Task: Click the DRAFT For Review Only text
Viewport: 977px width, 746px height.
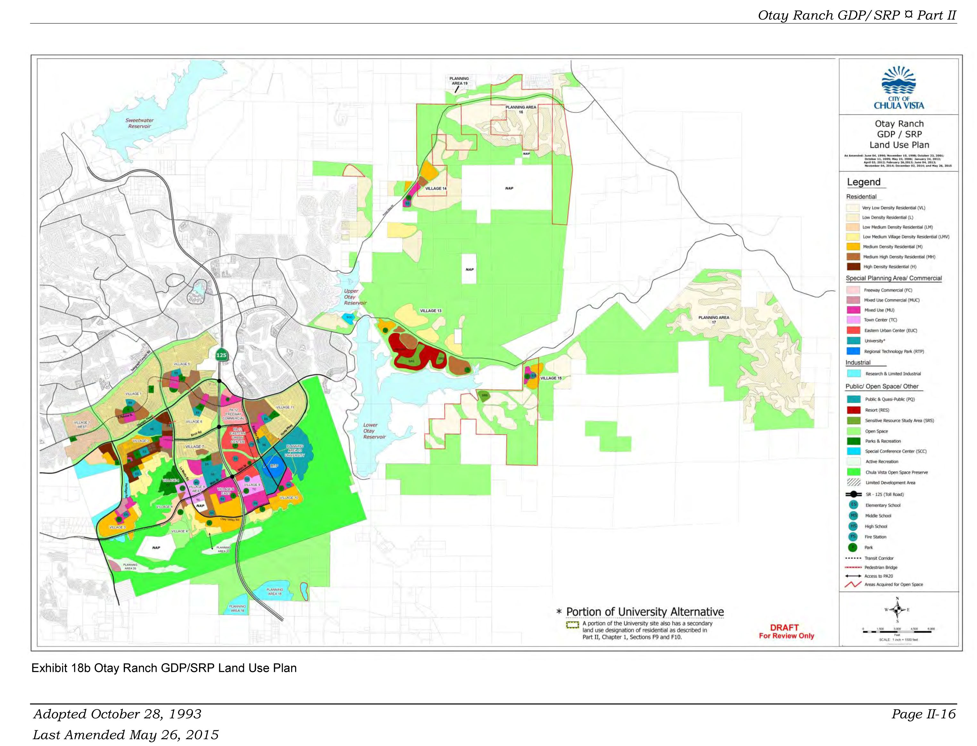Action: [786, 632]
